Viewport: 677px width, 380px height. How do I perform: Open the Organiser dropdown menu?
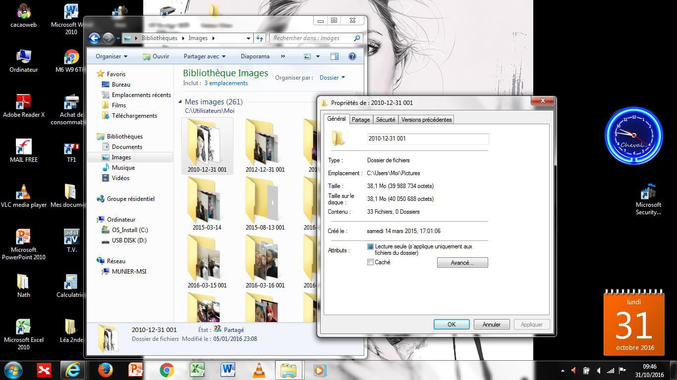tap(112, 56)
